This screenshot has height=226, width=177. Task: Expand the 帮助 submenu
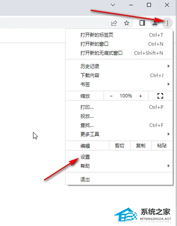(x=119, y=166)
